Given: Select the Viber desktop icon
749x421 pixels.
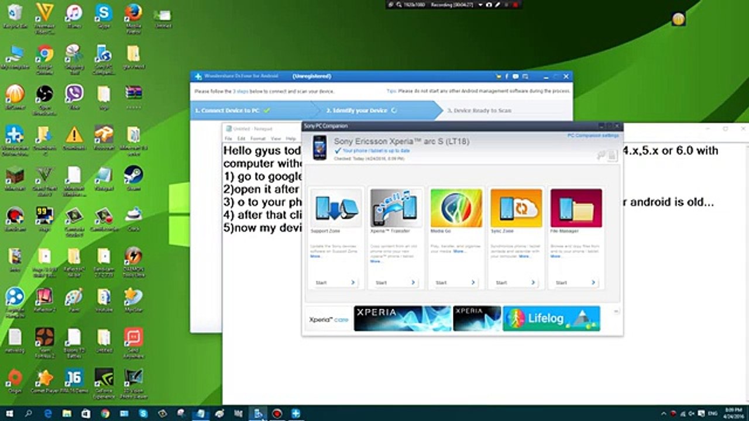Looking at the screenshot, I should 74,97.
